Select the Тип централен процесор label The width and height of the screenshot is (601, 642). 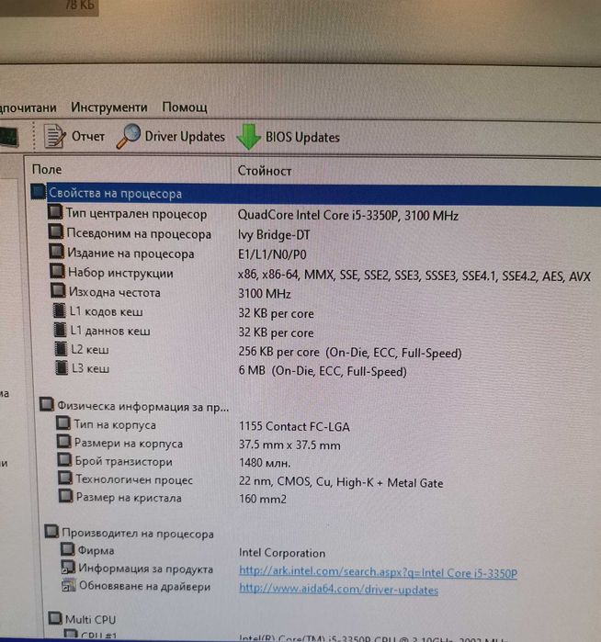pos(136,214)
